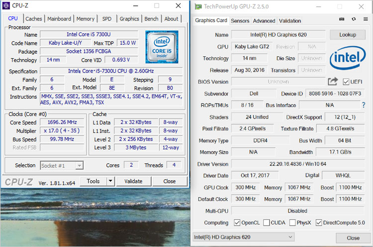Click the Pixel Fillrate value 2.4 GPixel/s

[253, 128]
